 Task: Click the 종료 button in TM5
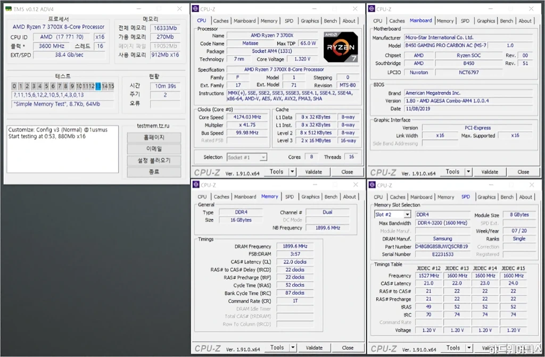click(x=154, y=172)
